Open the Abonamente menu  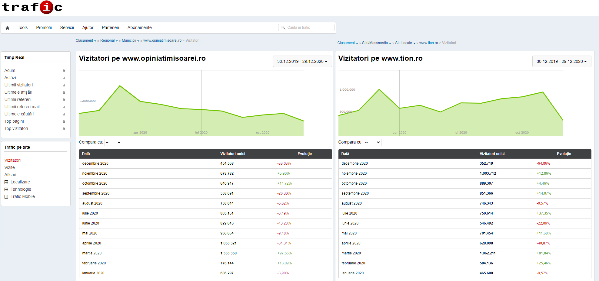point(140,27)
